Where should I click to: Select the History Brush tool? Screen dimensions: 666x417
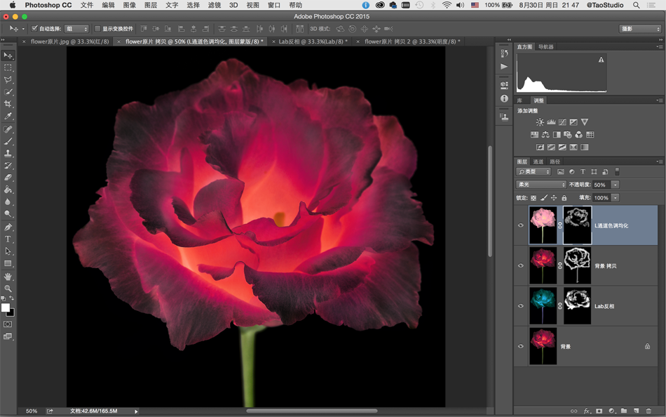click(x=8, y=165)
